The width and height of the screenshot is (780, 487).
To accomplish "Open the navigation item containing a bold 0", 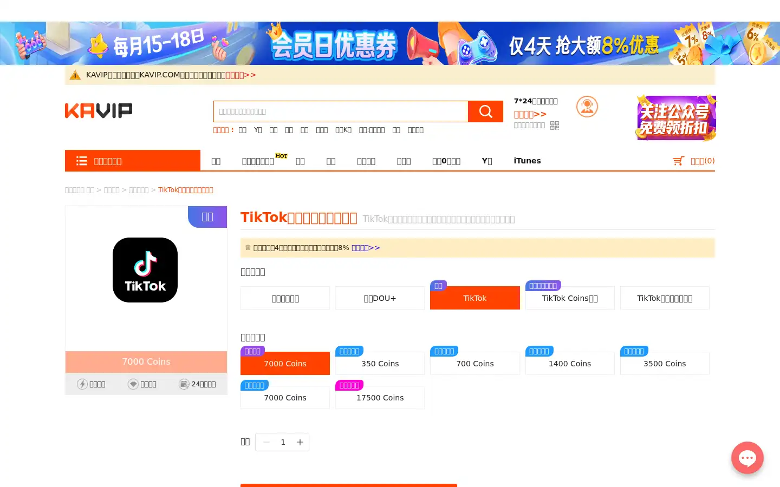I will [446, 161].
